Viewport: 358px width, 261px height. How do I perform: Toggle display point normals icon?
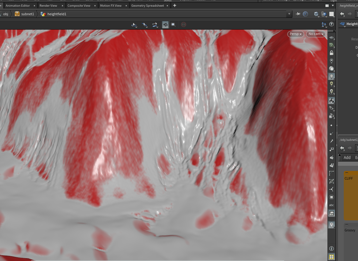click(x=332, y=134)
